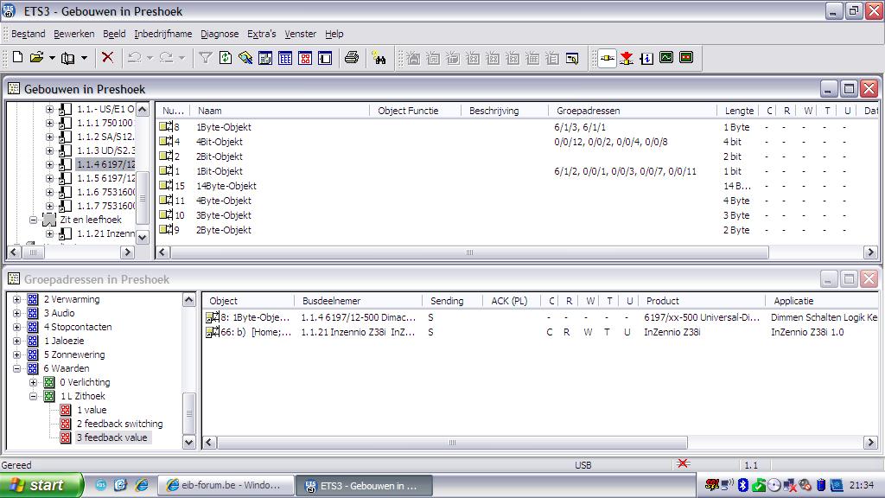Open the green bus monitor icon
The image size is (885, 498).
click(x=666, y=58)
